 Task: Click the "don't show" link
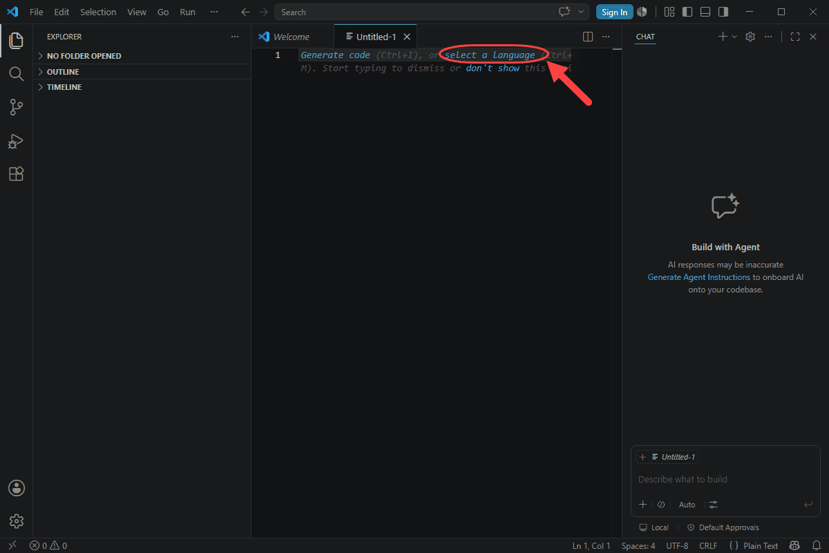pos(493,68)
